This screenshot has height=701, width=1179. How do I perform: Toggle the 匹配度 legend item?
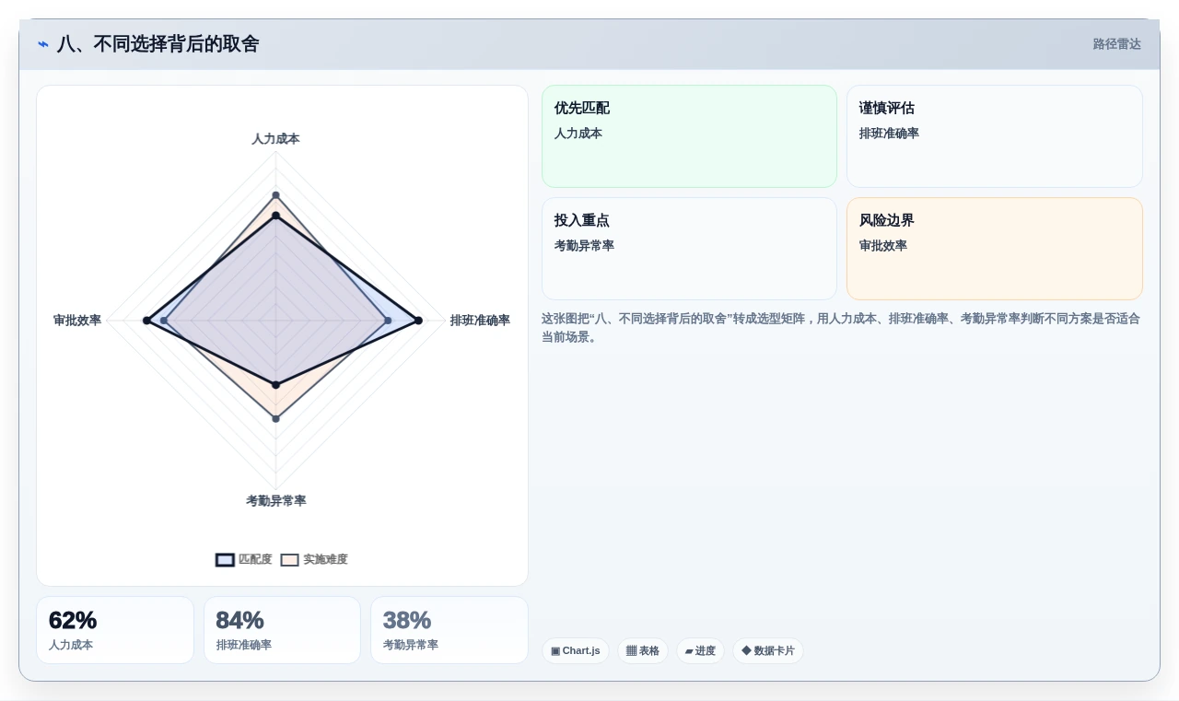click(244, 559)
